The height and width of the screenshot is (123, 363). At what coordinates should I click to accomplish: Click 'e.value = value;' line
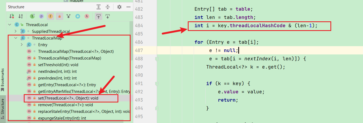coord(241,92)
